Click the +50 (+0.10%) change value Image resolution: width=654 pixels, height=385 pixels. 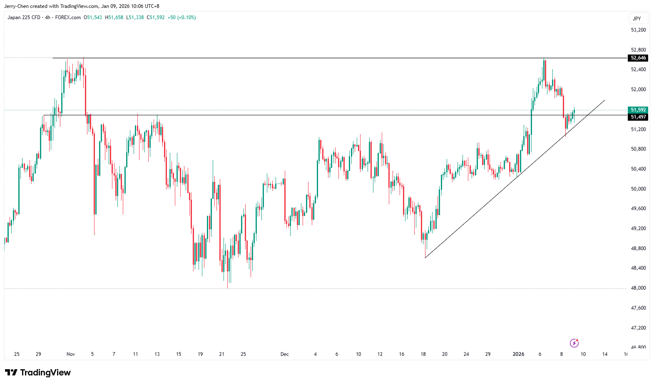[x=182, y=17]
